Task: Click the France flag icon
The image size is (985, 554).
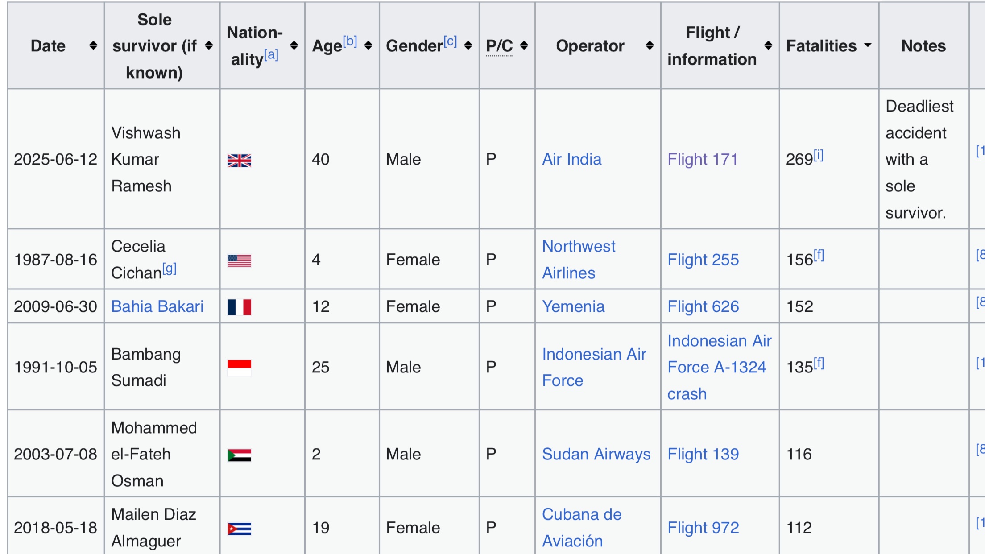Action: (239, 307)
